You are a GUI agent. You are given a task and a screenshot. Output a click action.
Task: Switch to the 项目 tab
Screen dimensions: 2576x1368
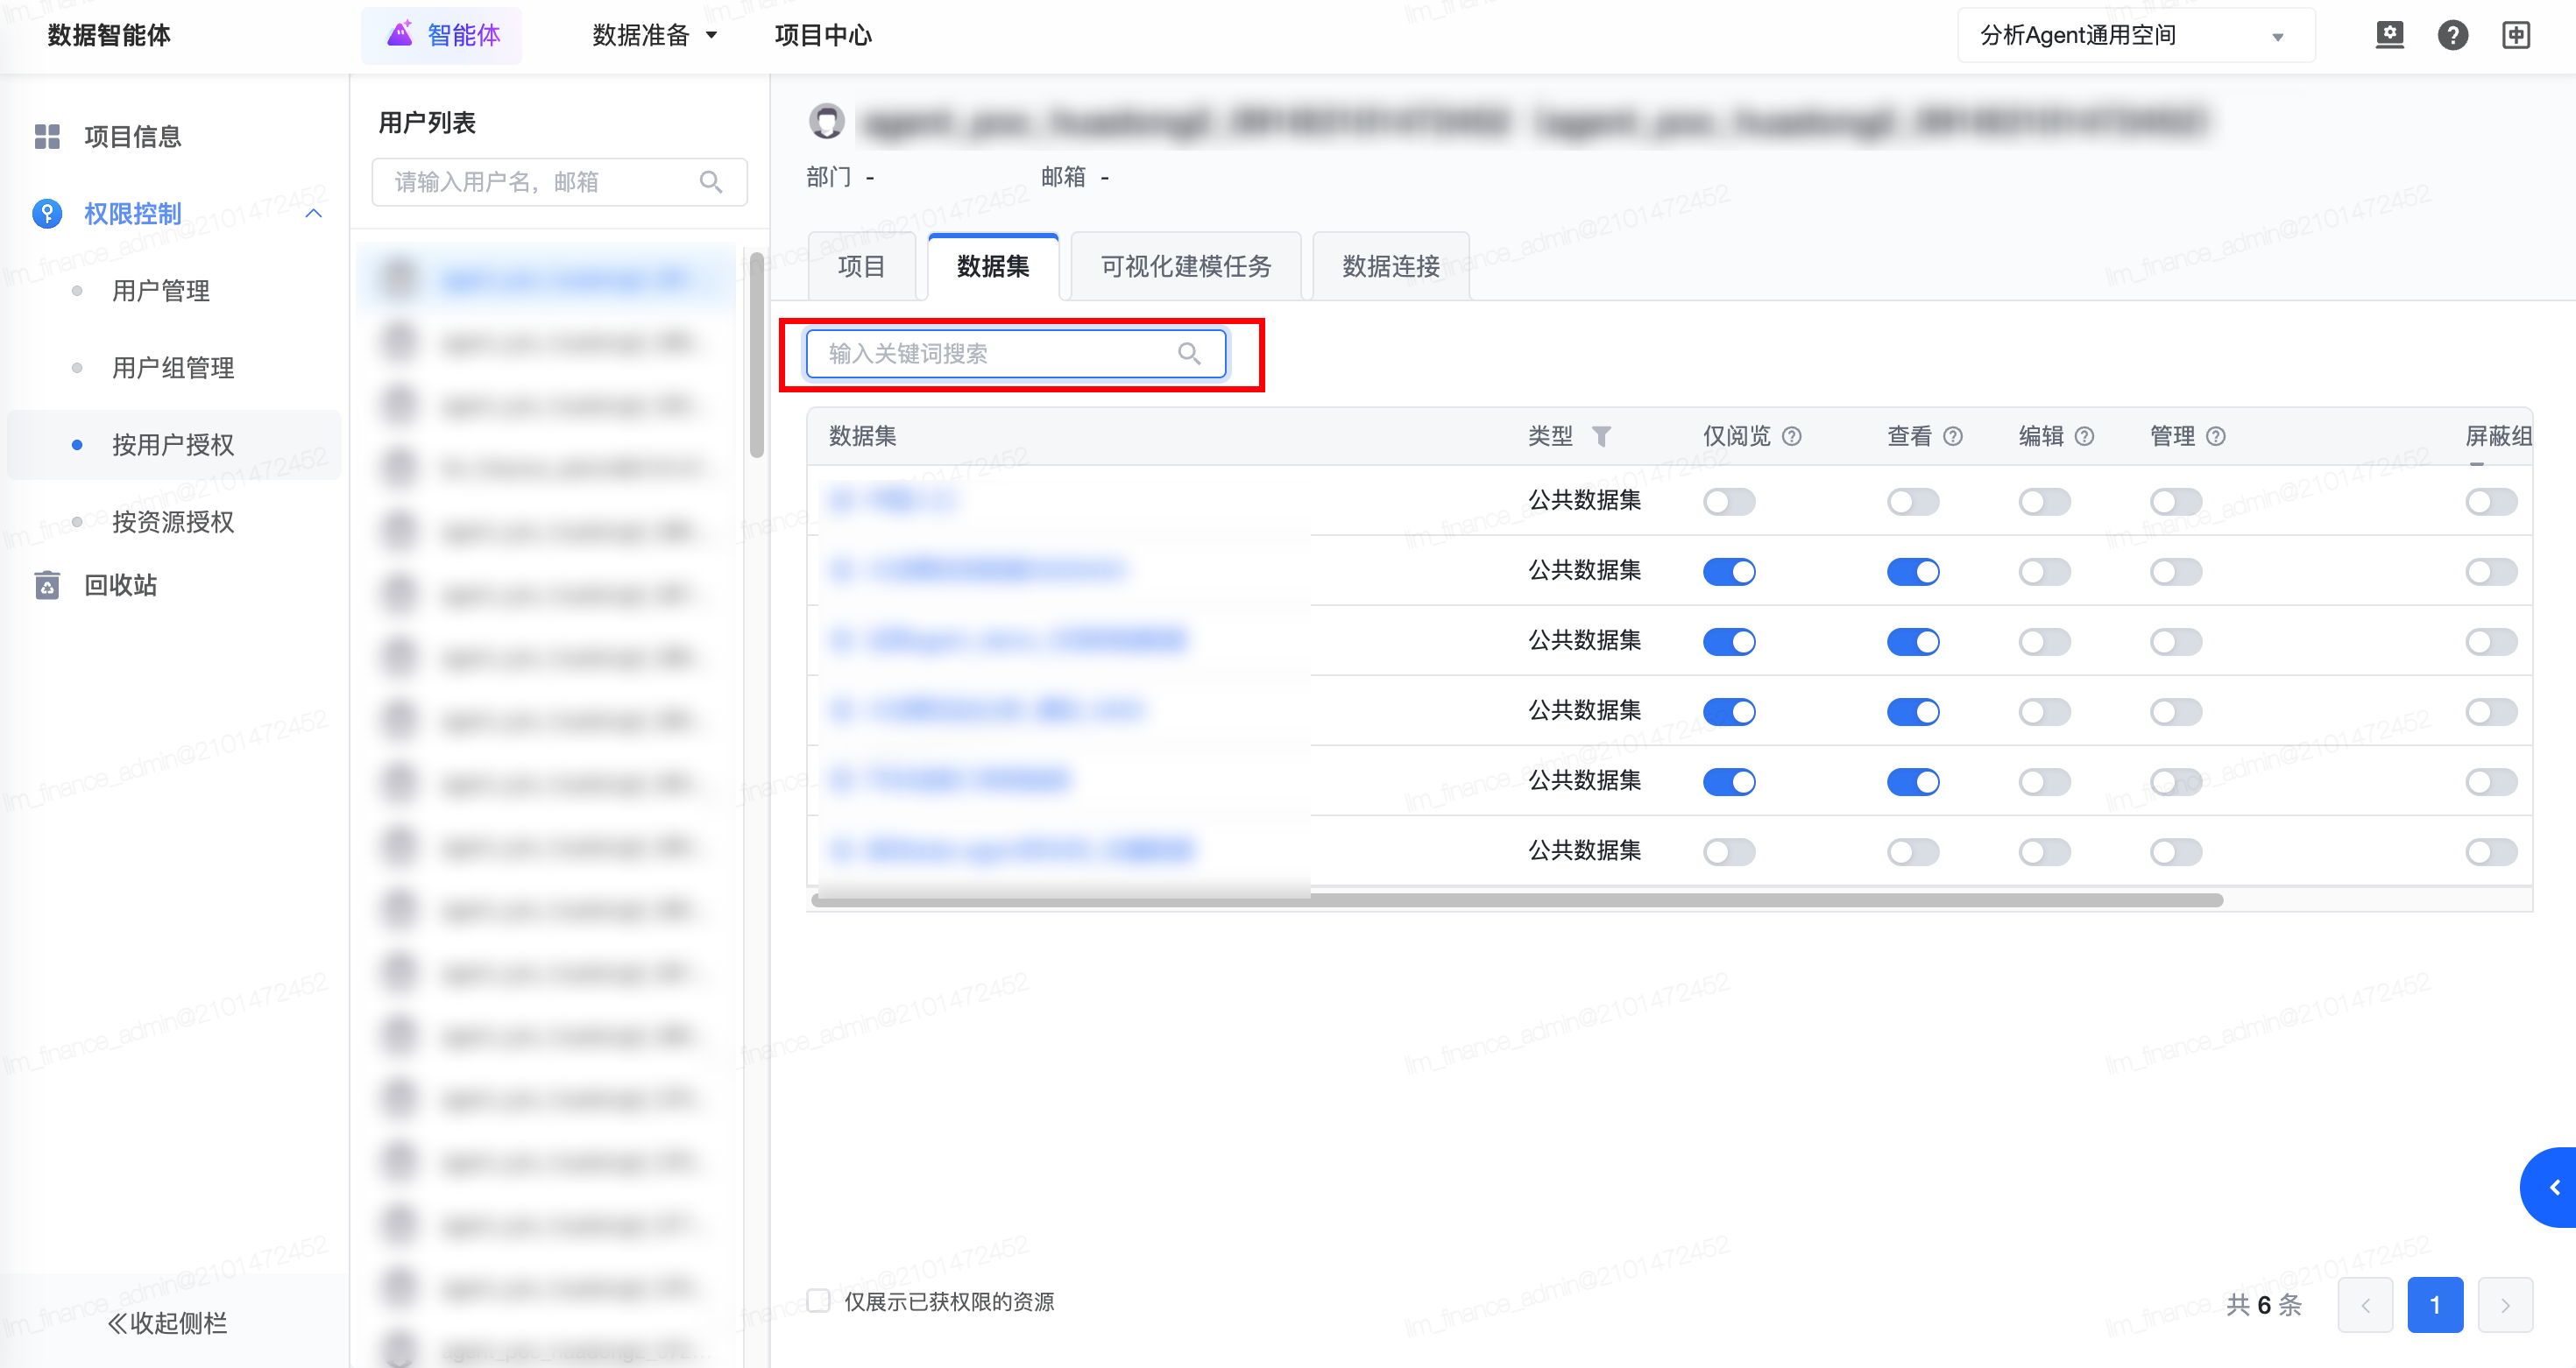pyautogui.click(x=861, y=266)
